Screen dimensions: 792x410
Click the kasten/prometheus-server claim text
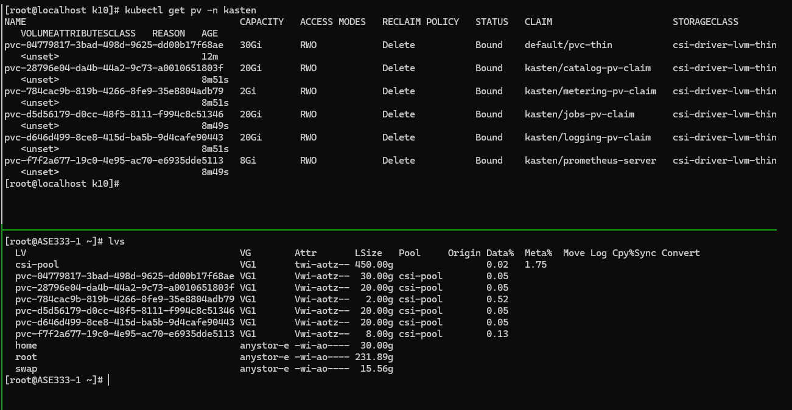[590, 161]
